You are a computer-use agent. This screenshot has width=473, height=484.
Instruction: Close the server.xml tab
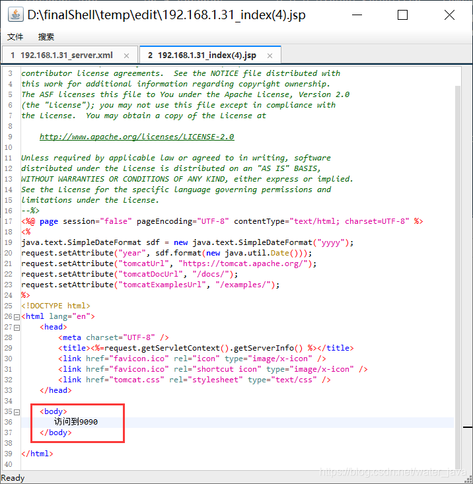pyautogui.click(x=126, y=56)
